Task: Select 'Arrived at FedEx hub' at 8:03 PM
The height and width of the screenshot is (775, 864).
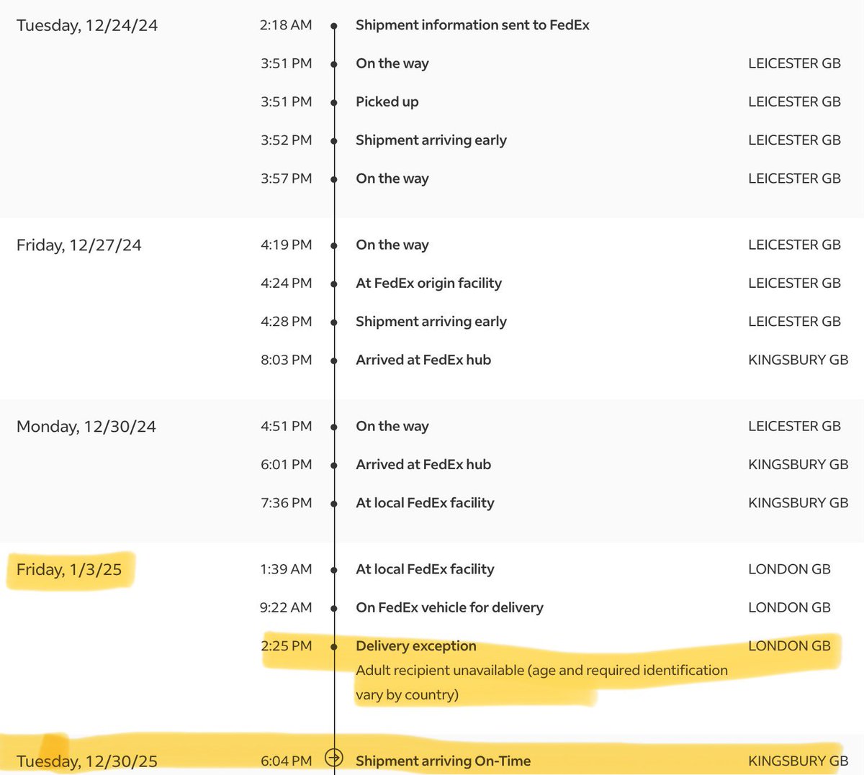Action: (x=423, y=360)
